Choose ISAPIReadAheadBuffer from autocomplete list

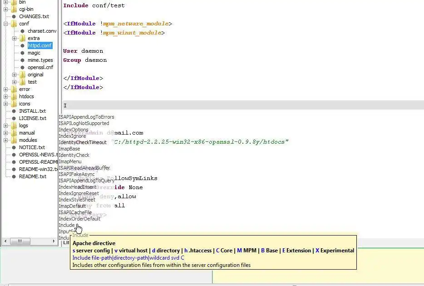[x=84, y=168]
